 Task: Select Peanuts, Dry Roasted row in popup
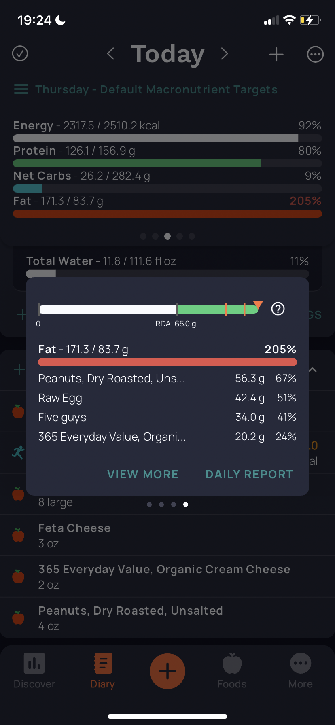(167, 379)
